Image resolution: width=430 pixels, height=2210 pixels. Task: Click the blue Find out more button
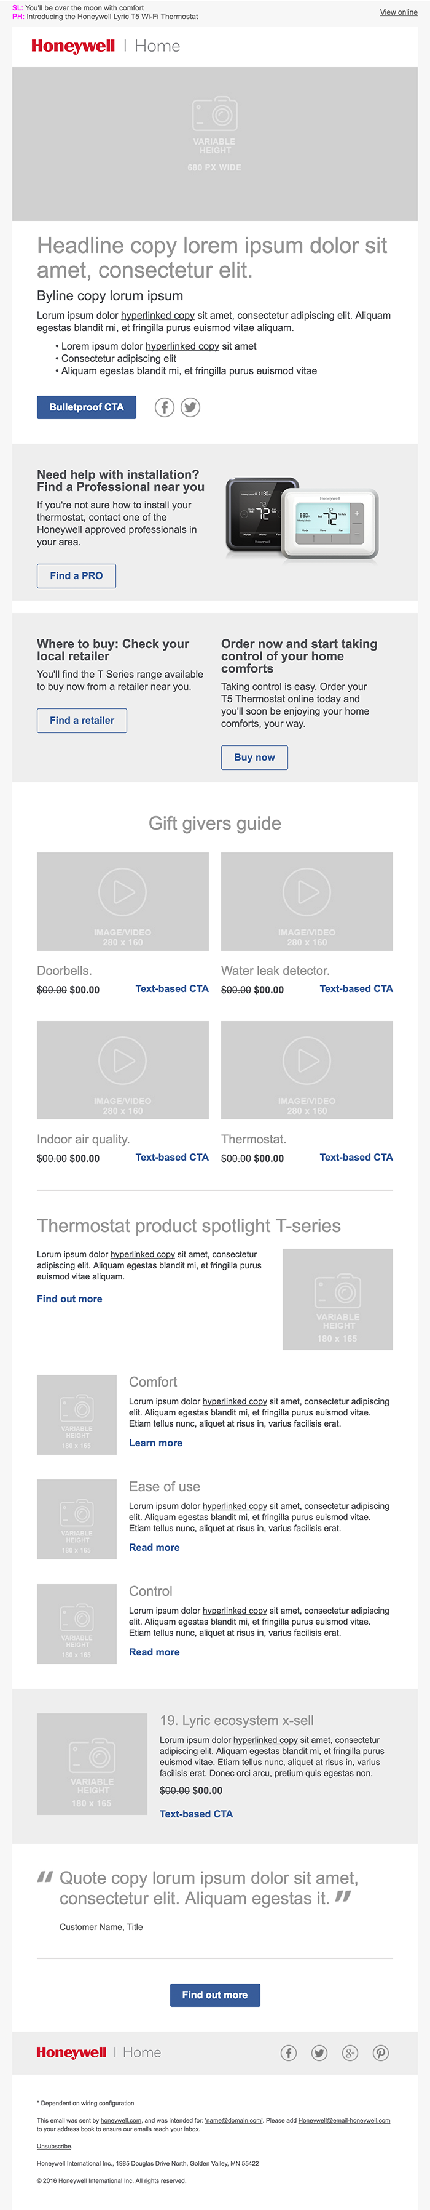[x=214, y=1995]
